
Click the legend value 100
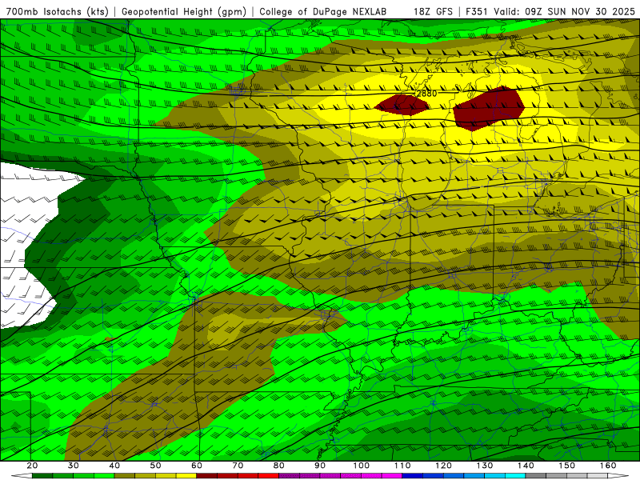(x=362, y=466)
